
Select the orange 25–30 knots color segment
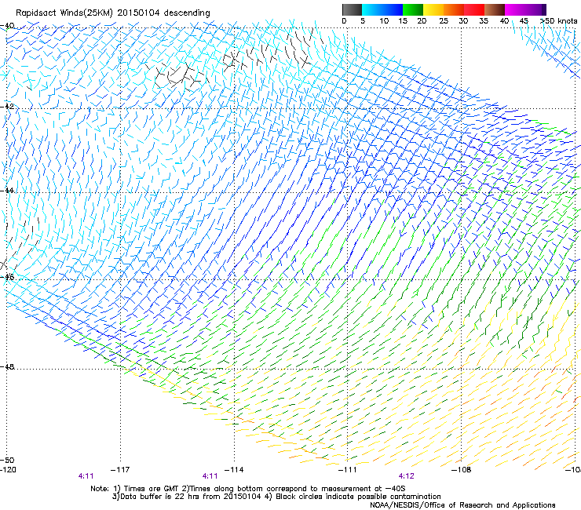tap(454, 9)
